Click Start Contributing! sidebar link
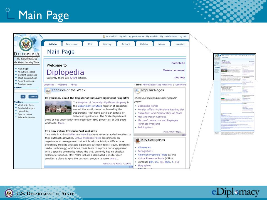The image size is (267, 200). (27, 78)
